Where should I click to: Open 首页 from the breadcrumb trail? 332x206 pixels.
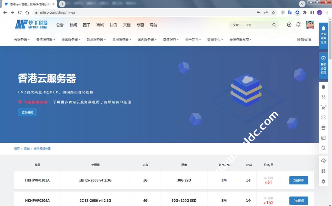point(17,148)
